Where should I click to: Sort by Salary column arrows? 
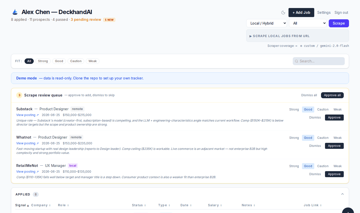pos(221,205)
